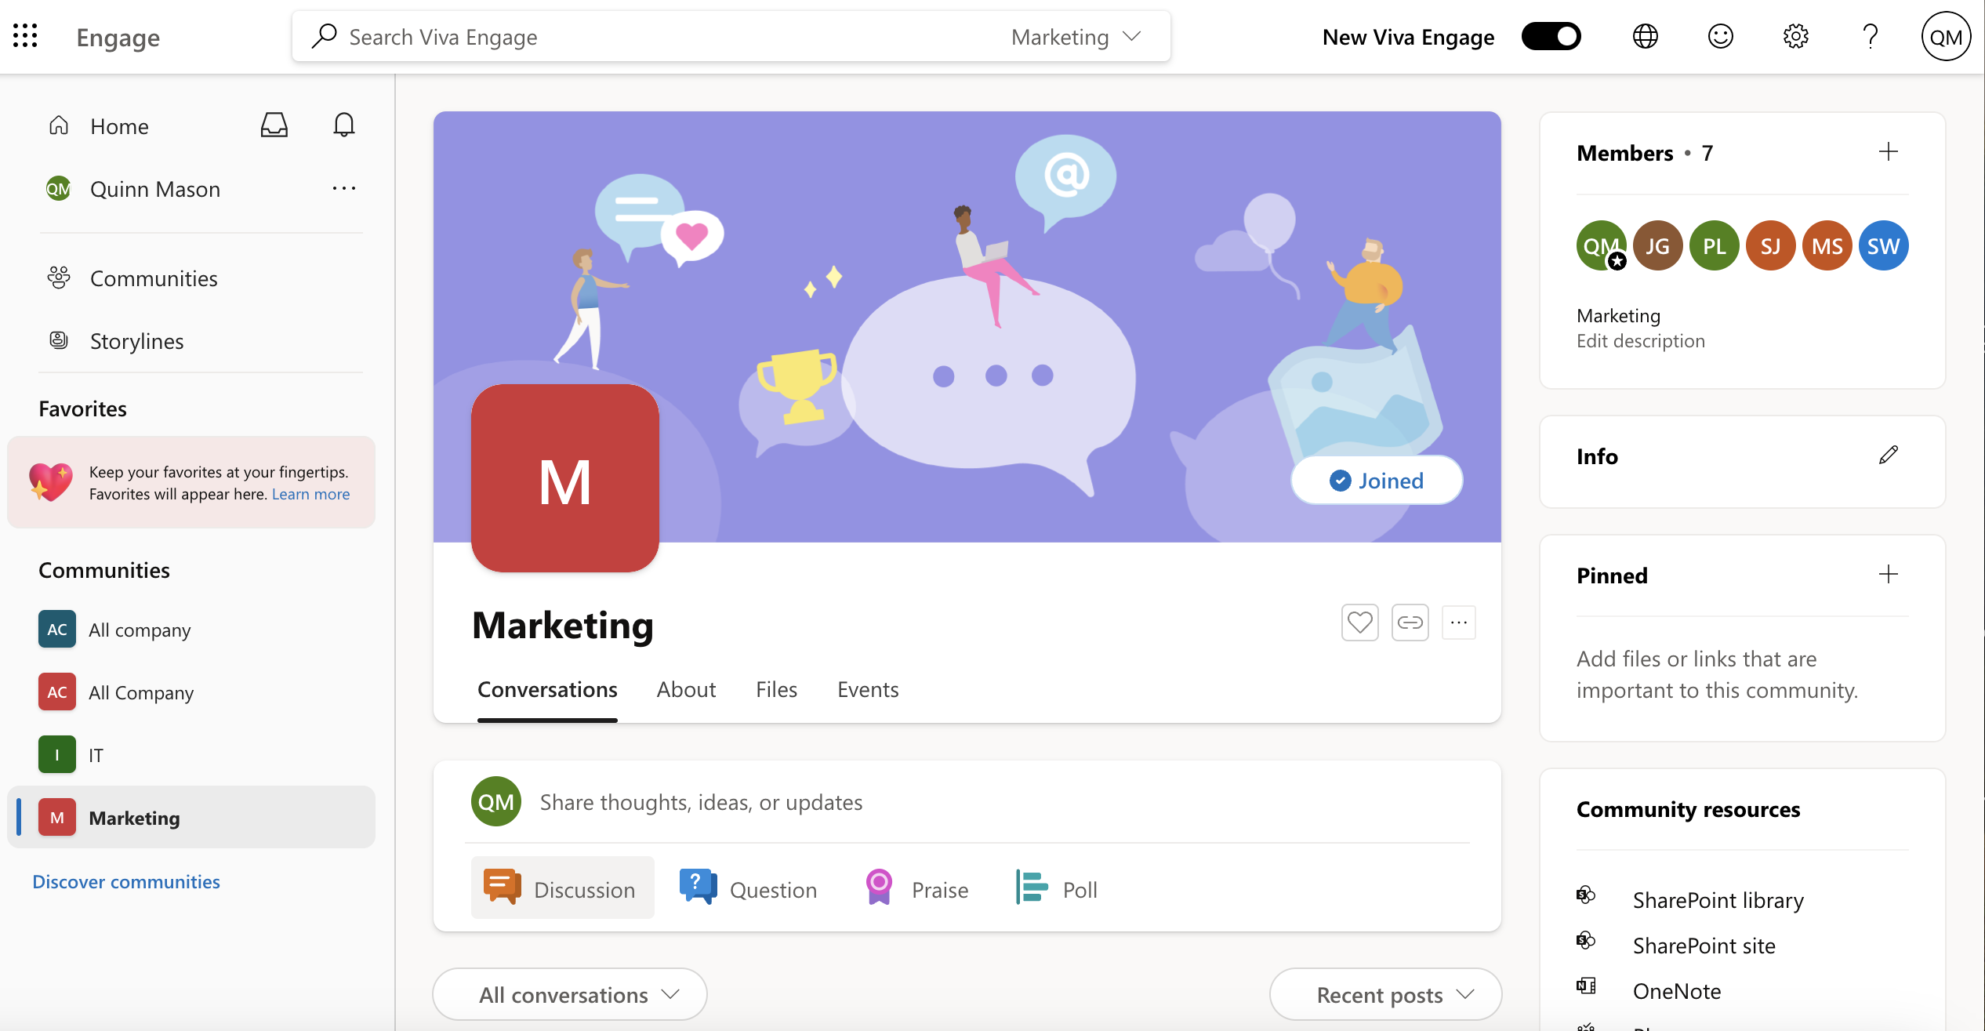Open PL member avatar

(1714, 246)
